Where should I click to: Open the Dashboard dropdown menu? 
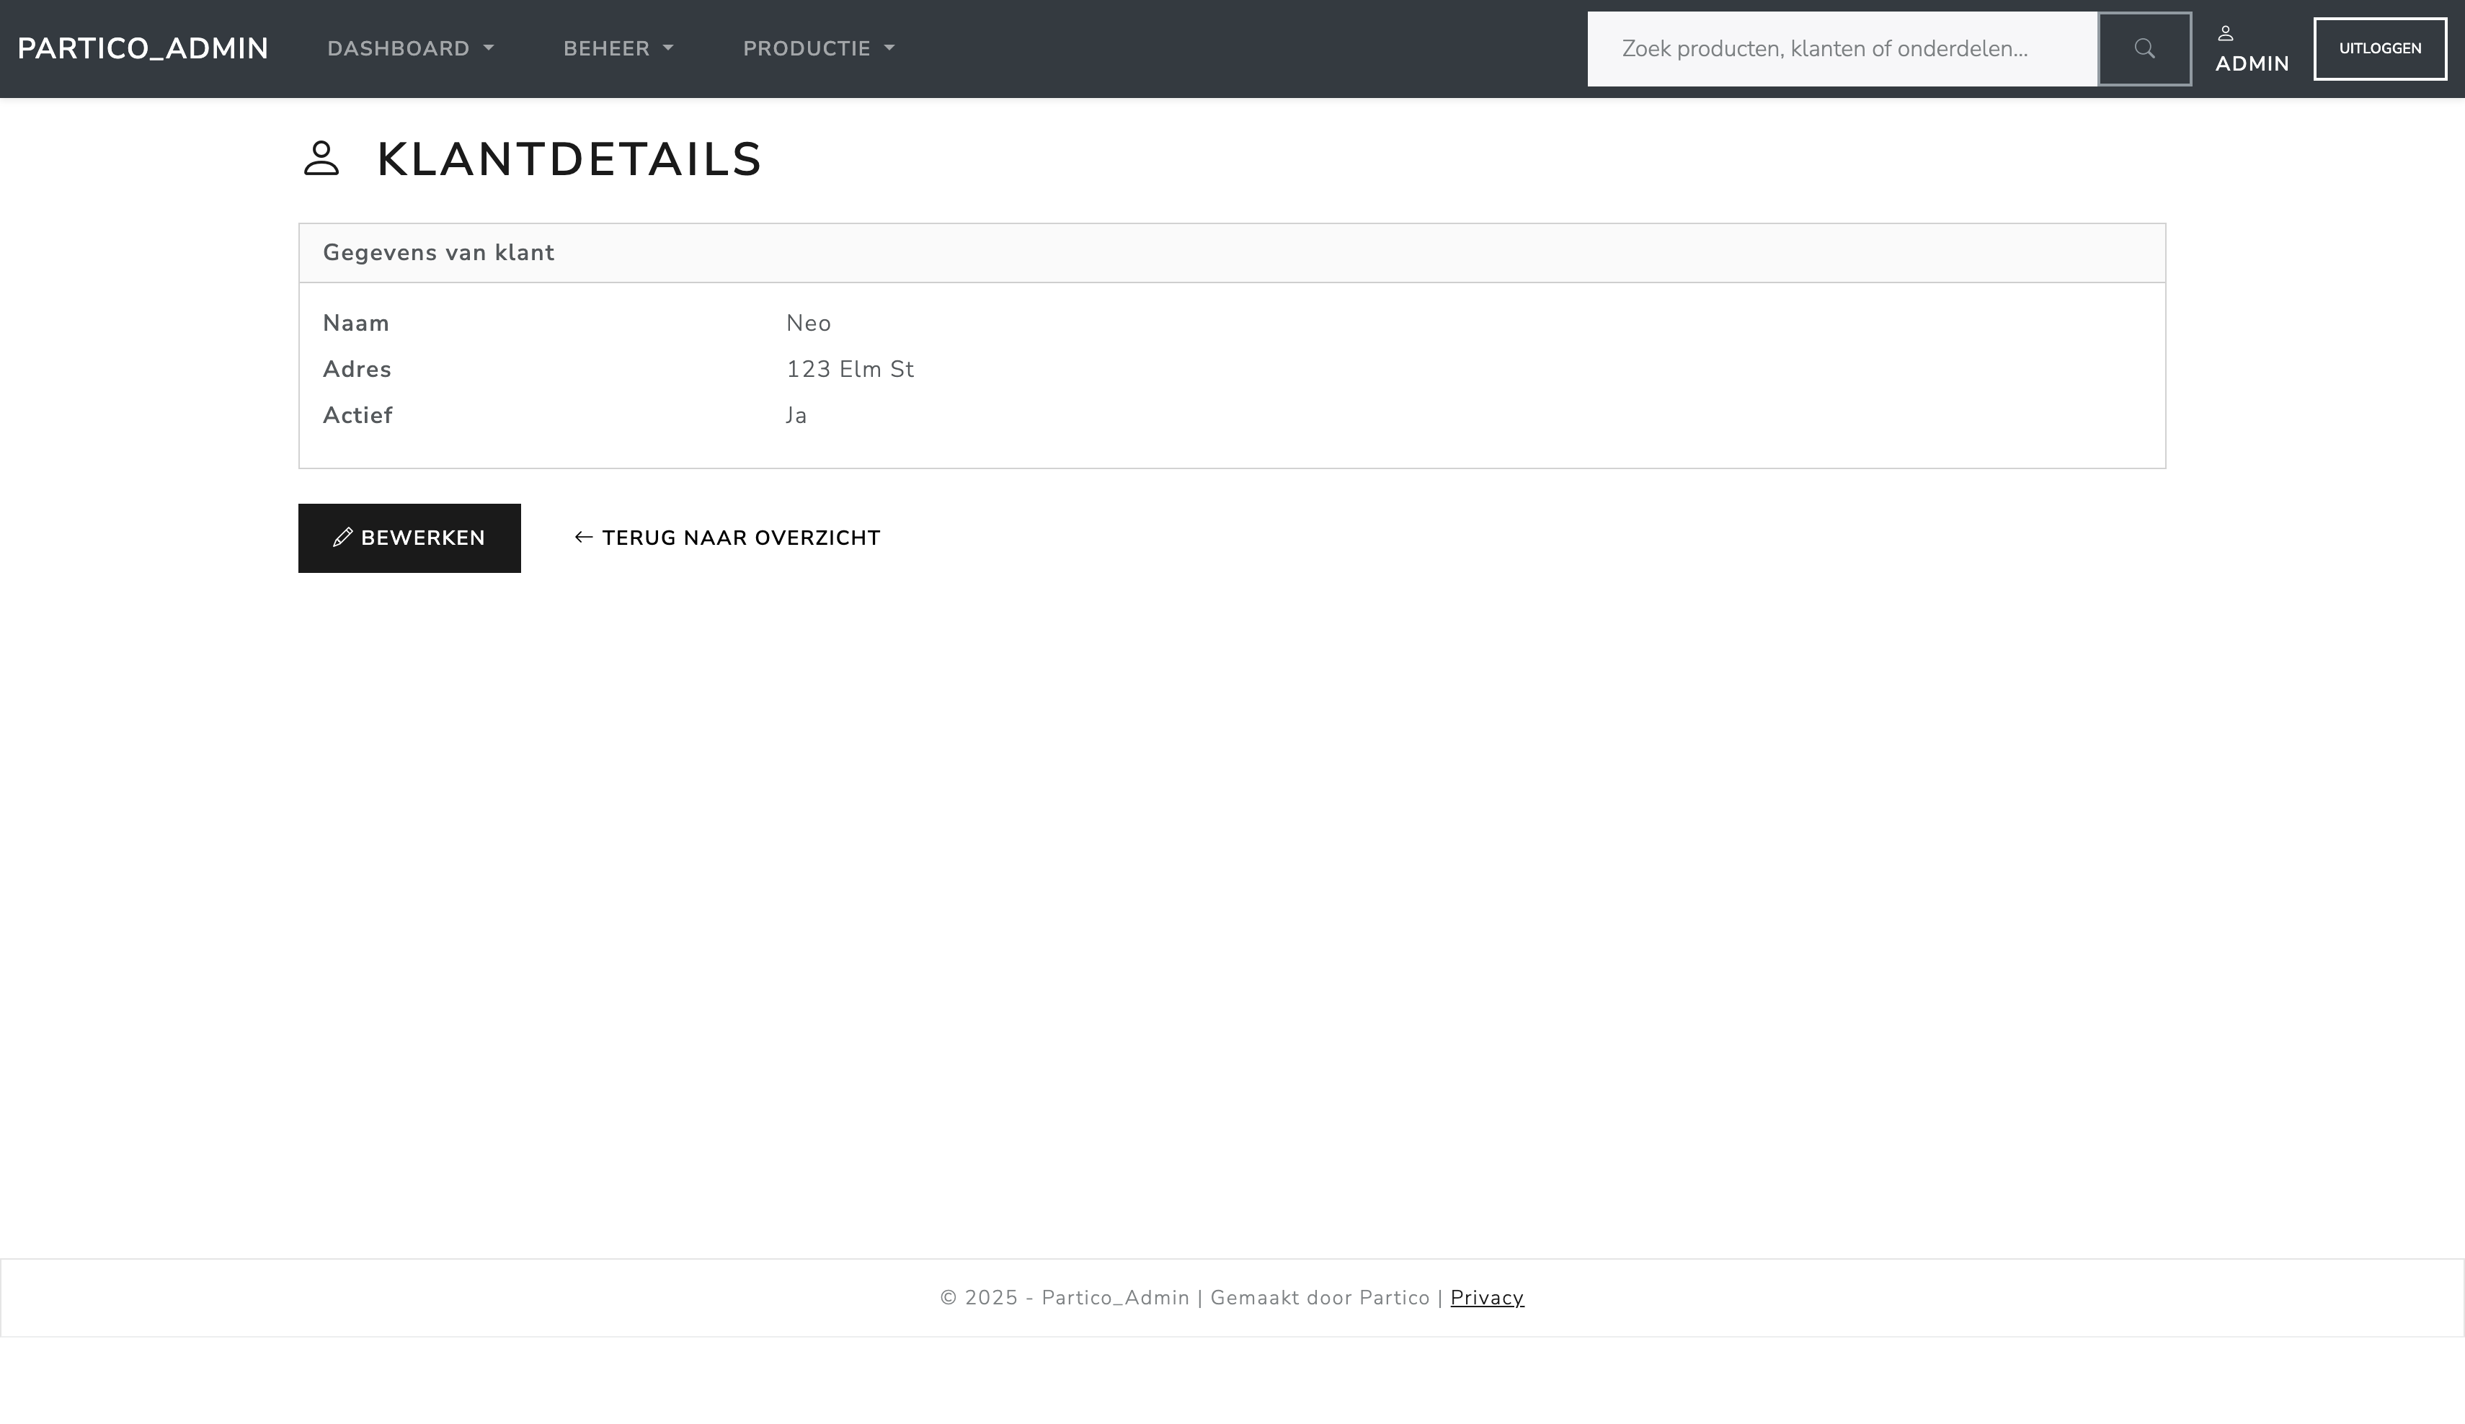pyautogui.click(x=411, y=49)
